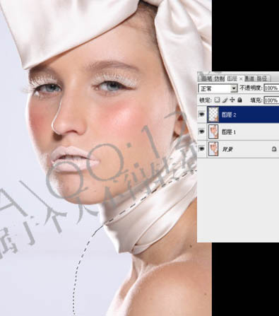279x316 pixels.
Task: Hide the 背景 layer eye icon
Action: (202, 148)
